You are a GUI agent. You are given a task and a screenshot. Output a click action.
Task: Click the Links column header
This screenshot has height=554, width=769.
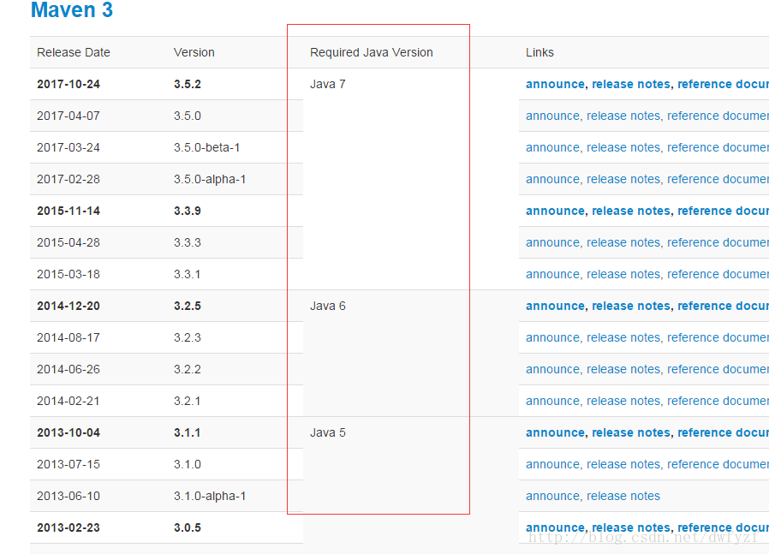click(x=539, y=52)
